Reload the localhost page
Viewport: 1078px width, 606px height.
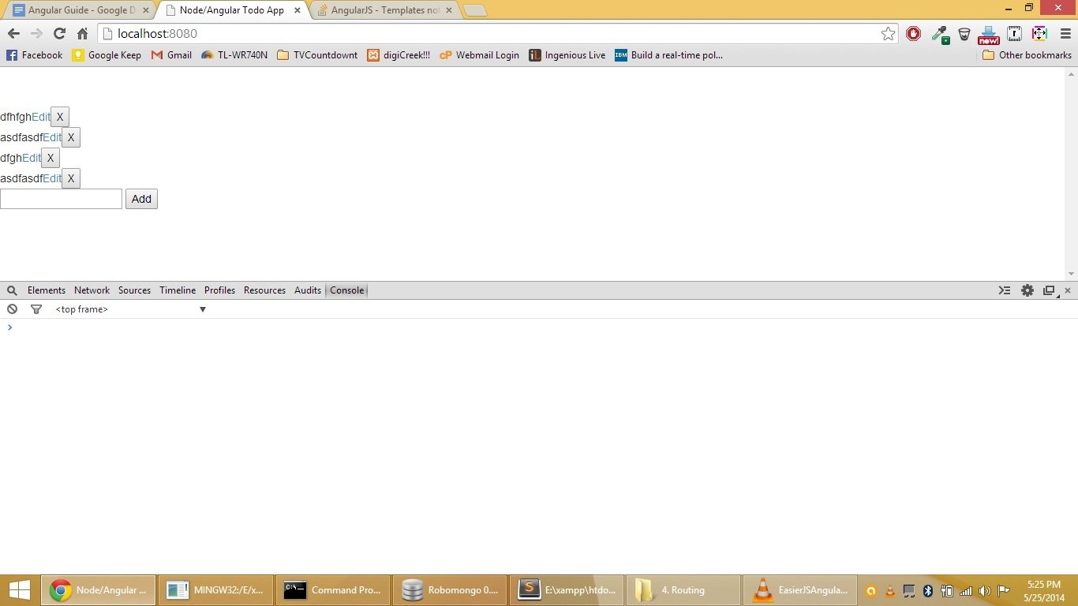(59, 33)
